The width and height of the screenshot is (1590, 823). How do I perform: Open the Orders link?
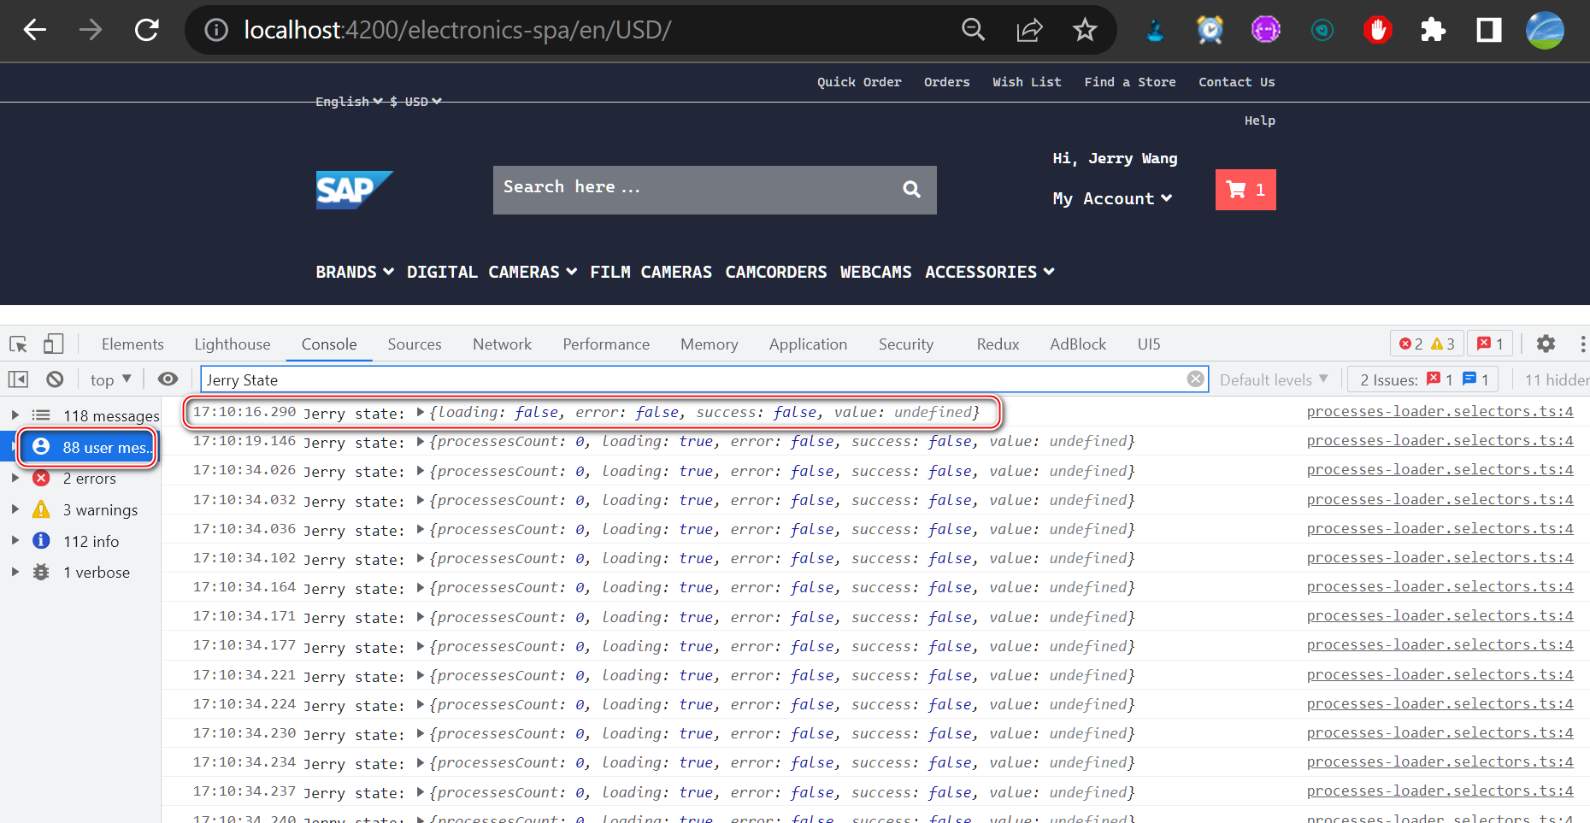(x=947, y=82)
